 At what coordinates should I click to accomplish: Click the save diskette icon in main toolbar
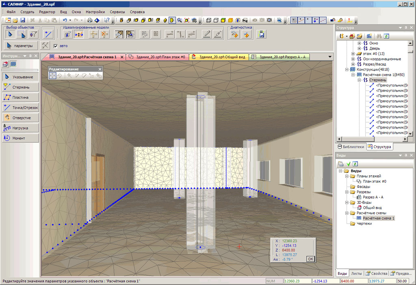[x=23, y=20]
